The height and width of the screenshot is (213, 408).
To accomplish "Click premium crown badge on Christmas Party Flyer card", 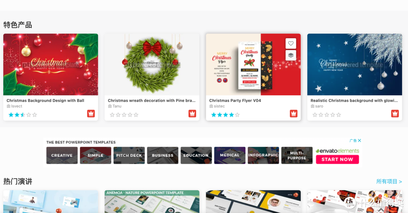I will point(294,113).
